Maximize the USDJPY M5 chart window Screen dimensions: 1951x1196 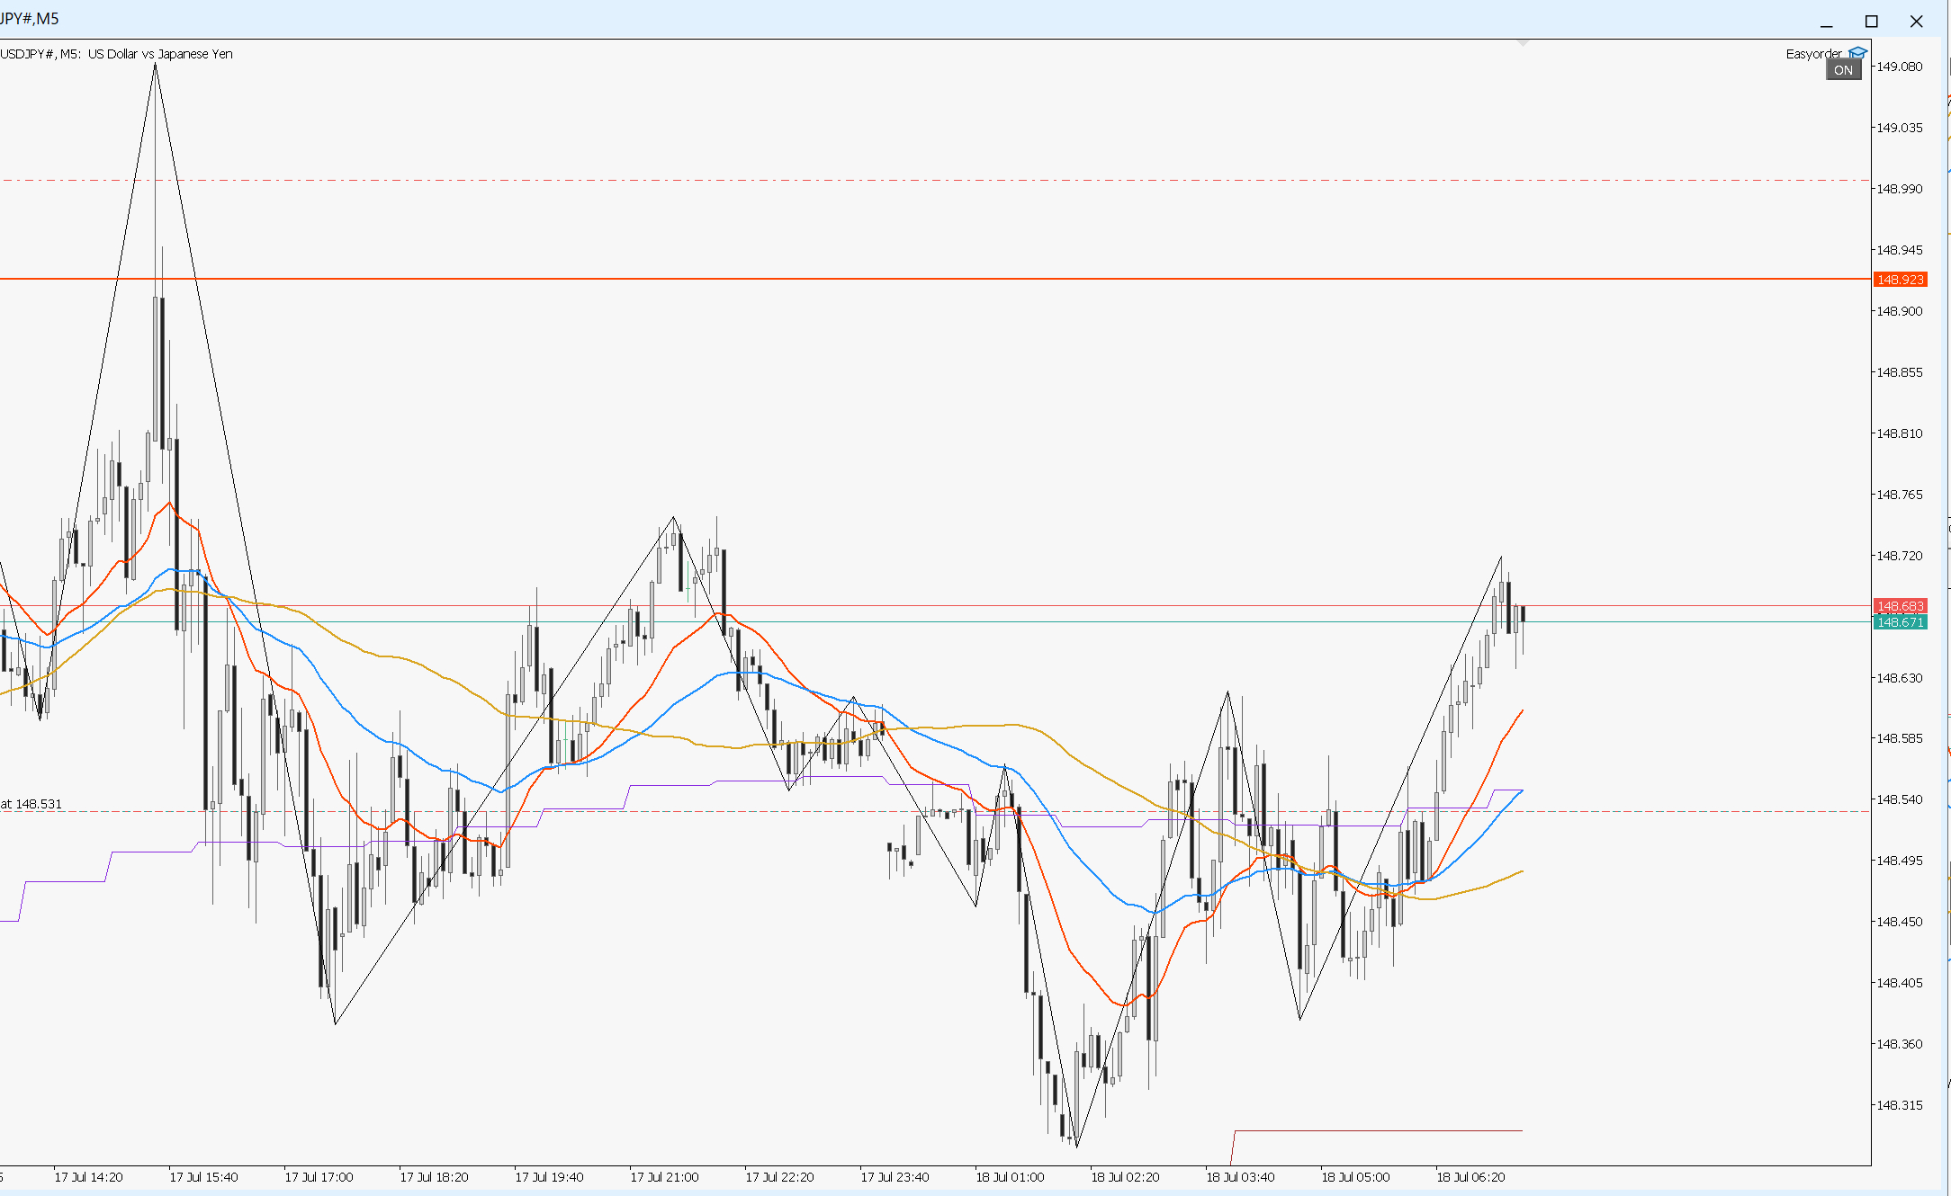tap(1872, 22)
